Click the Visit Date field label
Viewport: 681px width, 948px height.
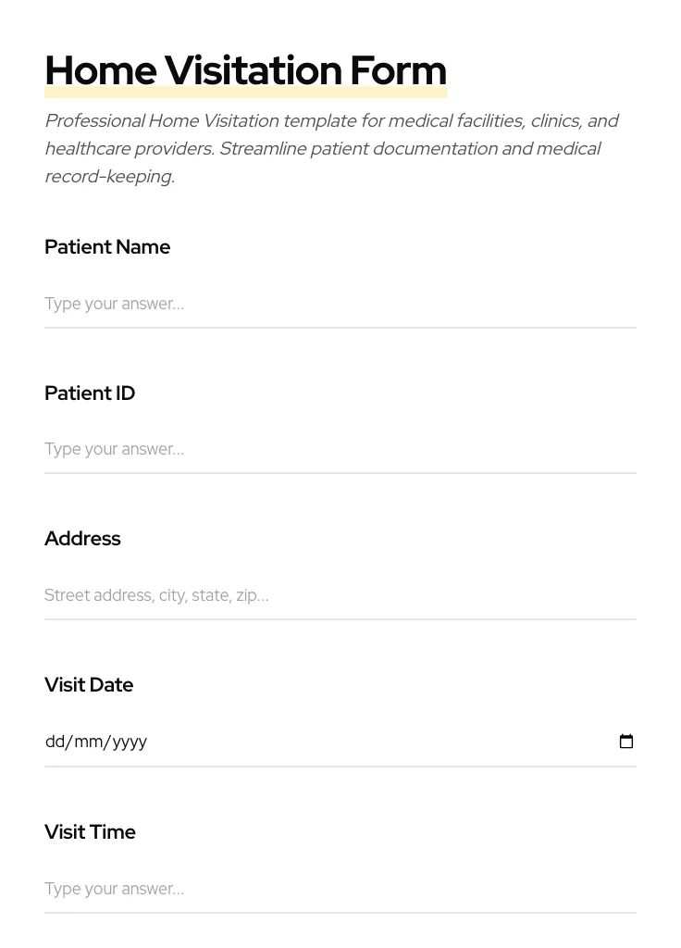coord(89,685)
